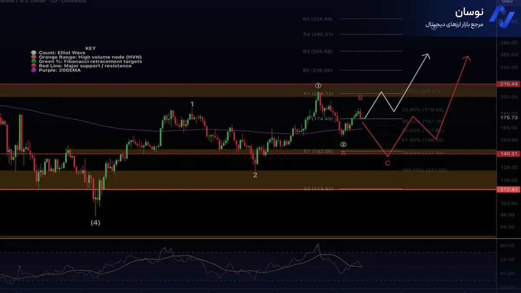
Task: Click the 240.00 price axis label
Action: [x=509, y=67]
